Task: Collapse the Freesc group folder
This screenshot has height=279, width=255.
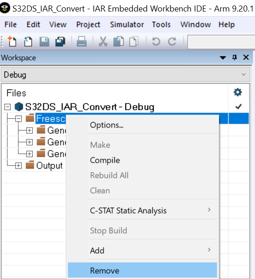Action: coord(18,119)
